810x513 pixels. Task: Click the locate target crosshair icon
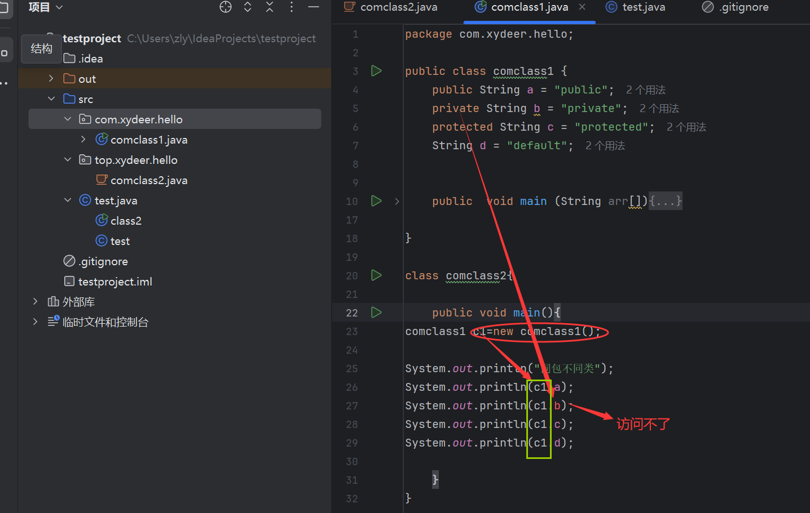click(x=226, y=7)
